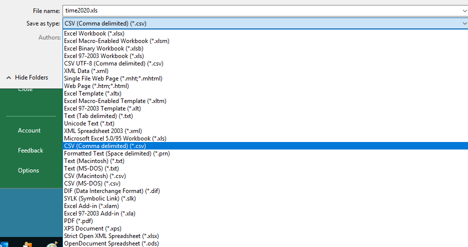Collapse the Save as type combo box
The width and height of the screenshot is (468, 247).
point(464,23)
